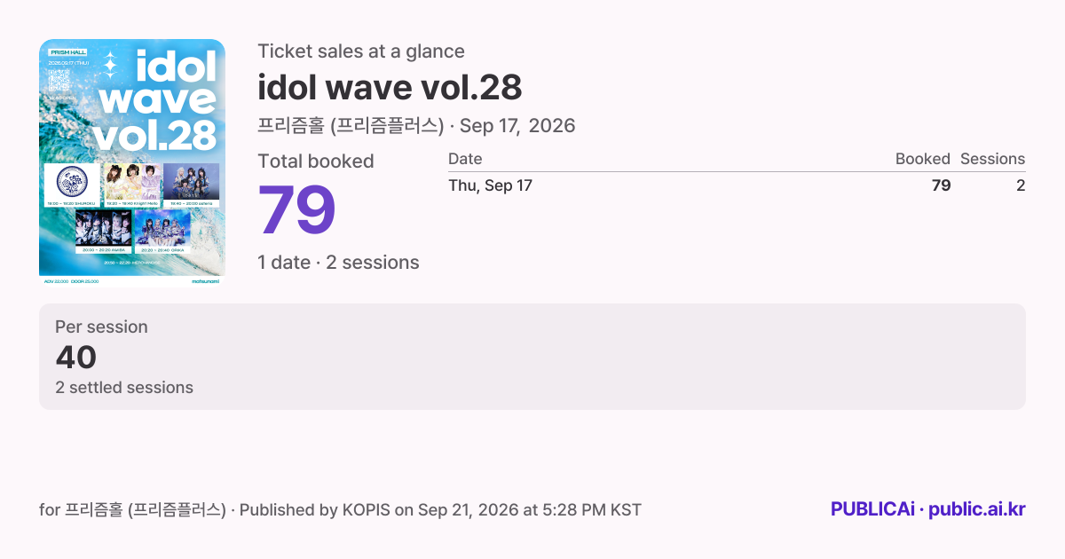Click the idol wave vol.28 poster thumbnail
The image size is (1065, 559).
point(132,162)
